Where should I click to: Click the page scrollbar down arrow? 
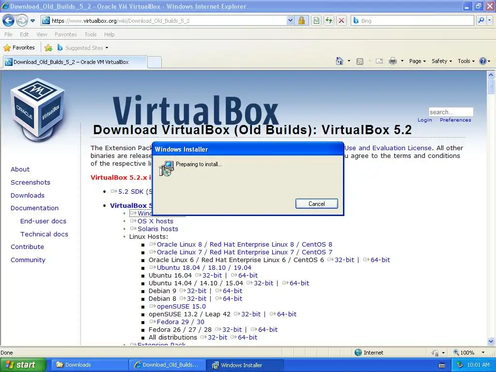[491, 341]
